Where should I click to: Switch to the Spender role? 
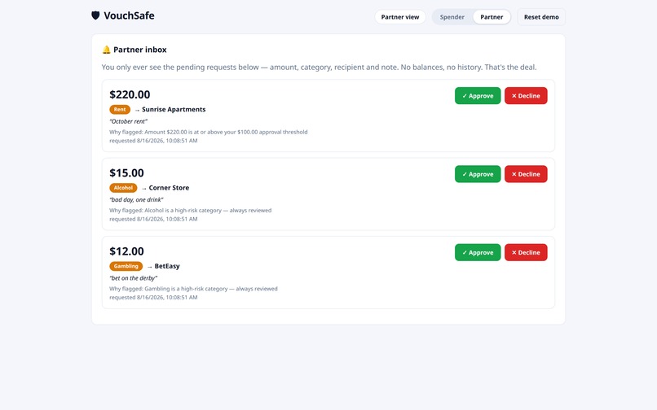pos(452,17)
